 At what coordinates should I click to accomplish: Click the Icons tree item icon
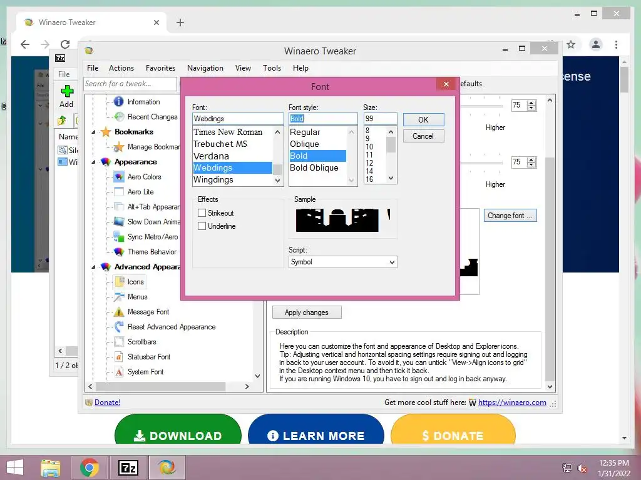[120, 282]
